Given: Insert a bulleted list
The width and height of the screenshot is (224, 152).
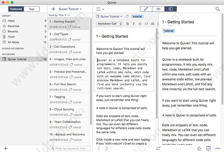Looking at the screenshot, I should [x=153, y=24].
